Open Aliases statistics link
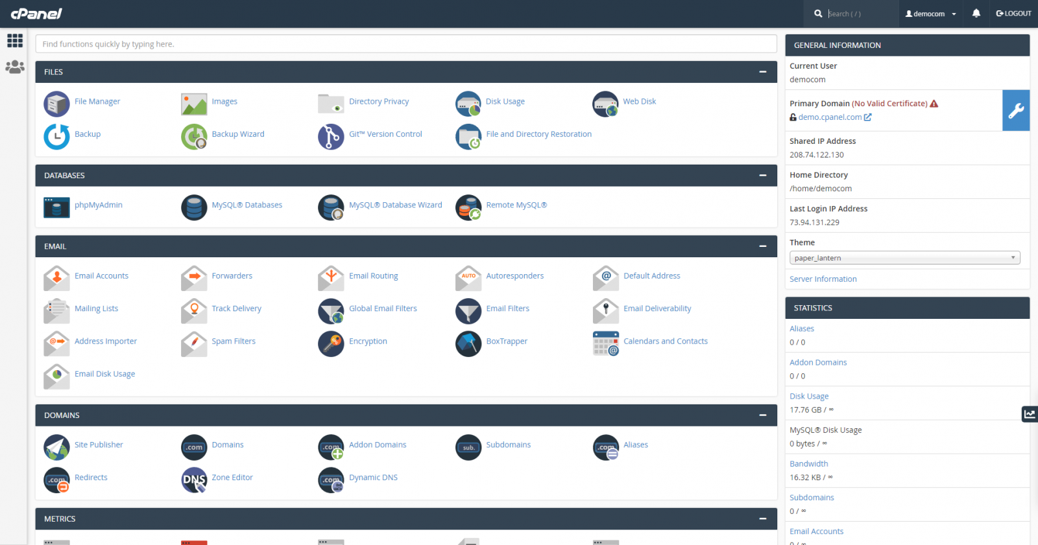The width and height of the screenshot is (1038, 545). [802, 329]
